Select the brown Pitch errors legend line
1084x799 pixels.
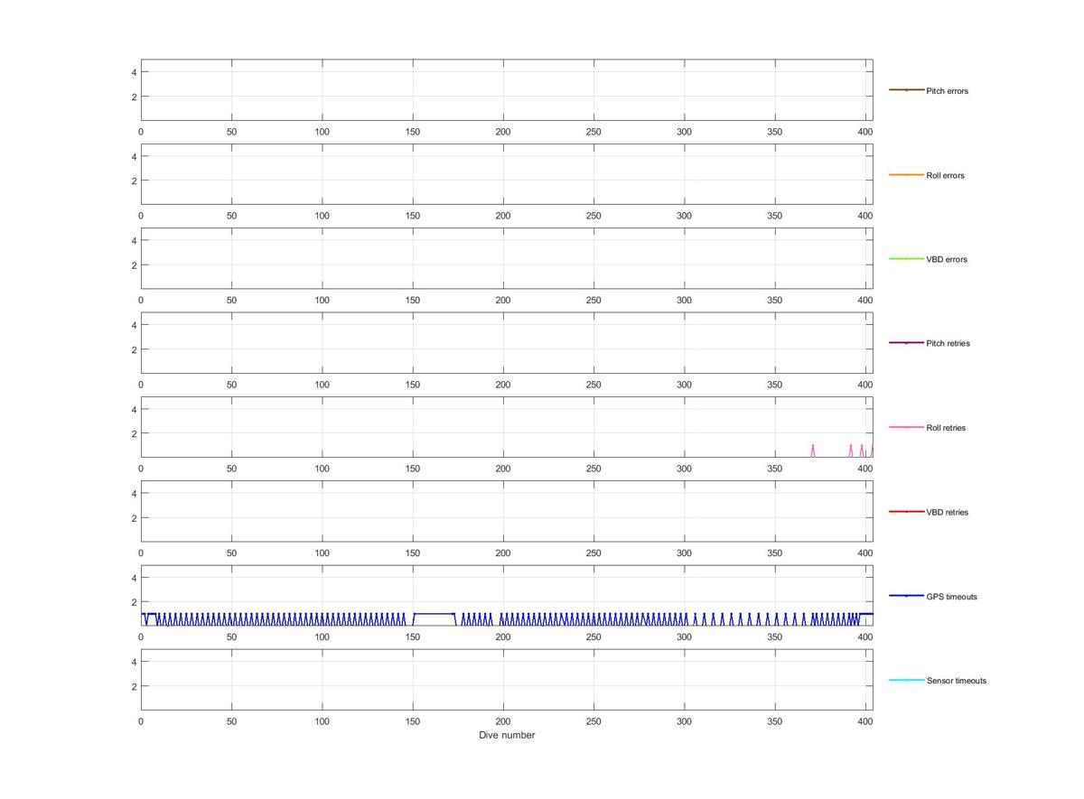click(x=906, y=90)
